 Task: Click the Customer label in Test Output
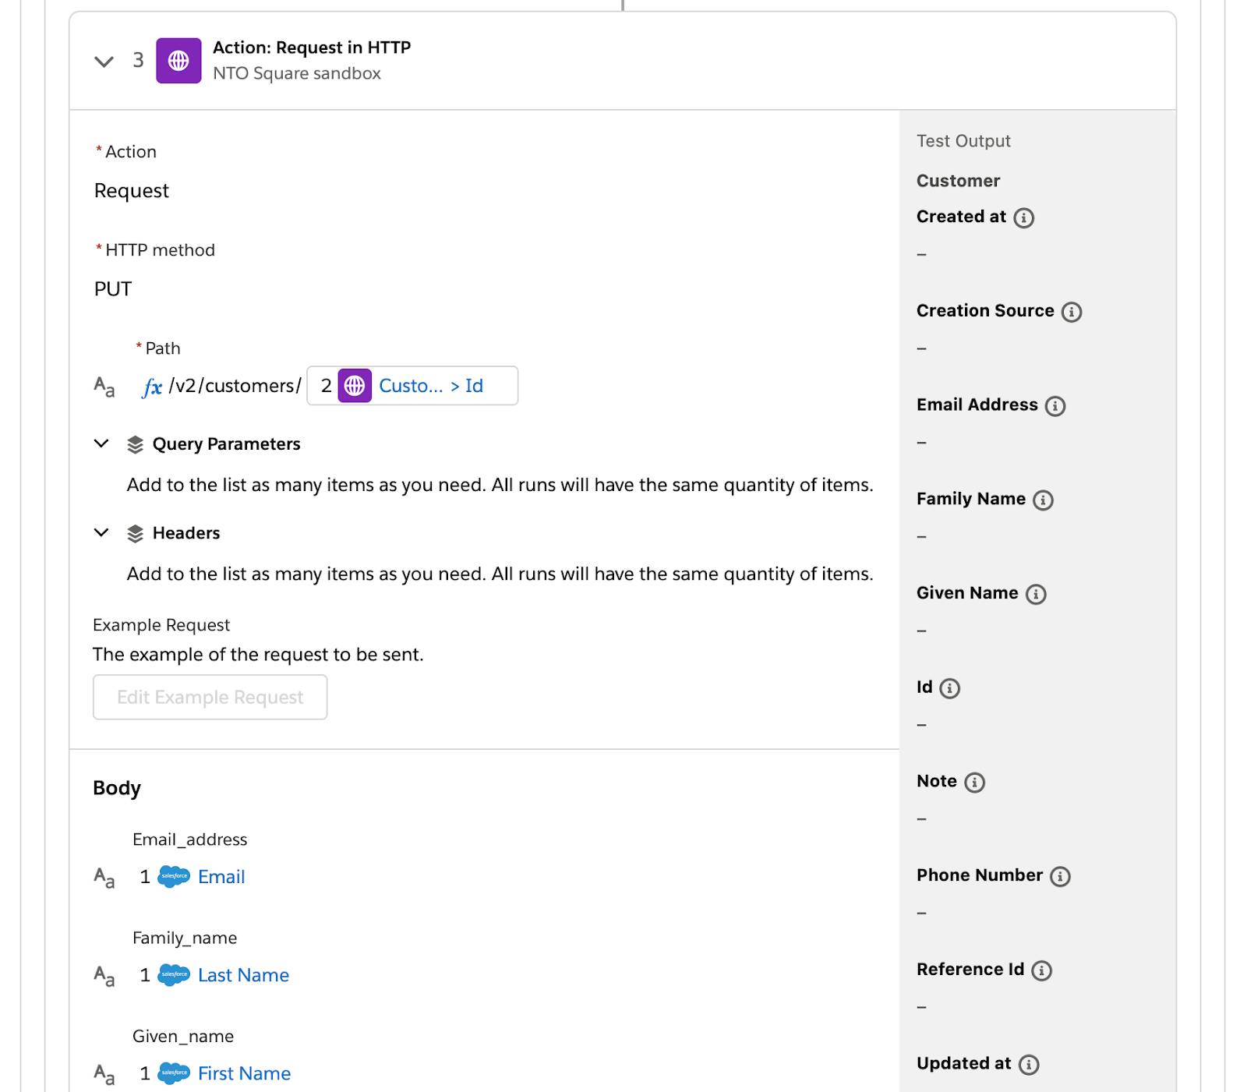958,181
